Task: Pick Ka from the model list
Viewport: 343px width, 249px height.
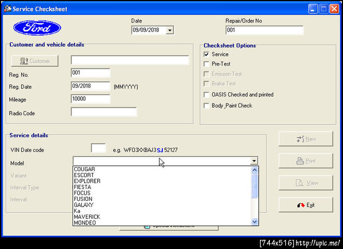Action: coord(162,211)
